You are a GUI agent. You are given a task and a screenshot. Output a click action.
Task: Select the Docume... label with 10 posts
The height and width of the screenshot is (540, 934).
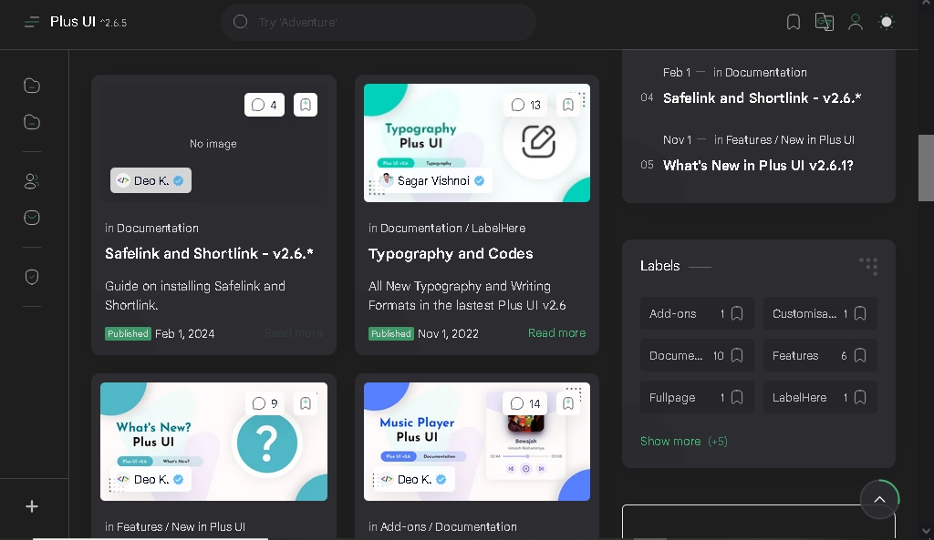pos(697,356)
